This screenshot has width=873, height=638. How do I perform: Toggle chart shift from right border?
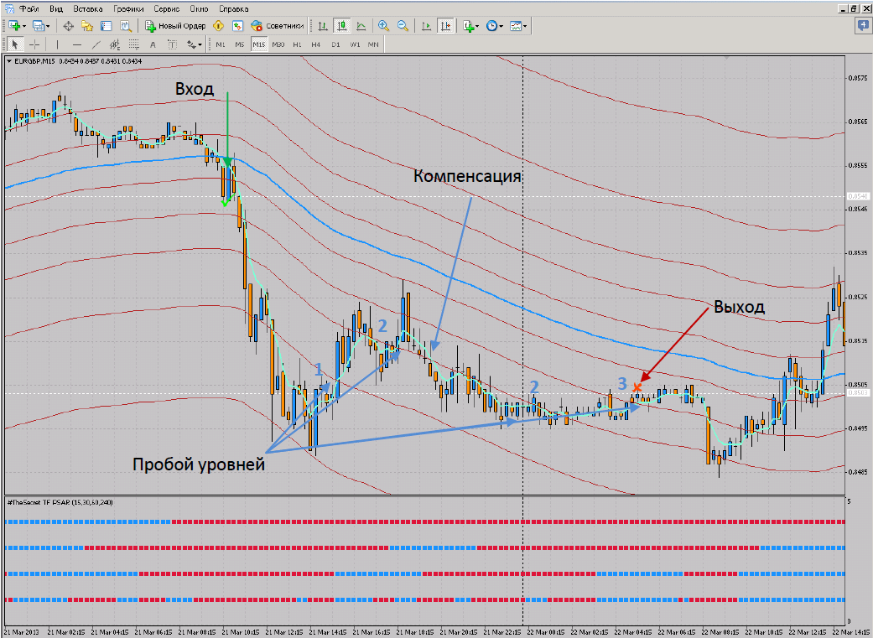pyautogui.click(x=445, y=26)
